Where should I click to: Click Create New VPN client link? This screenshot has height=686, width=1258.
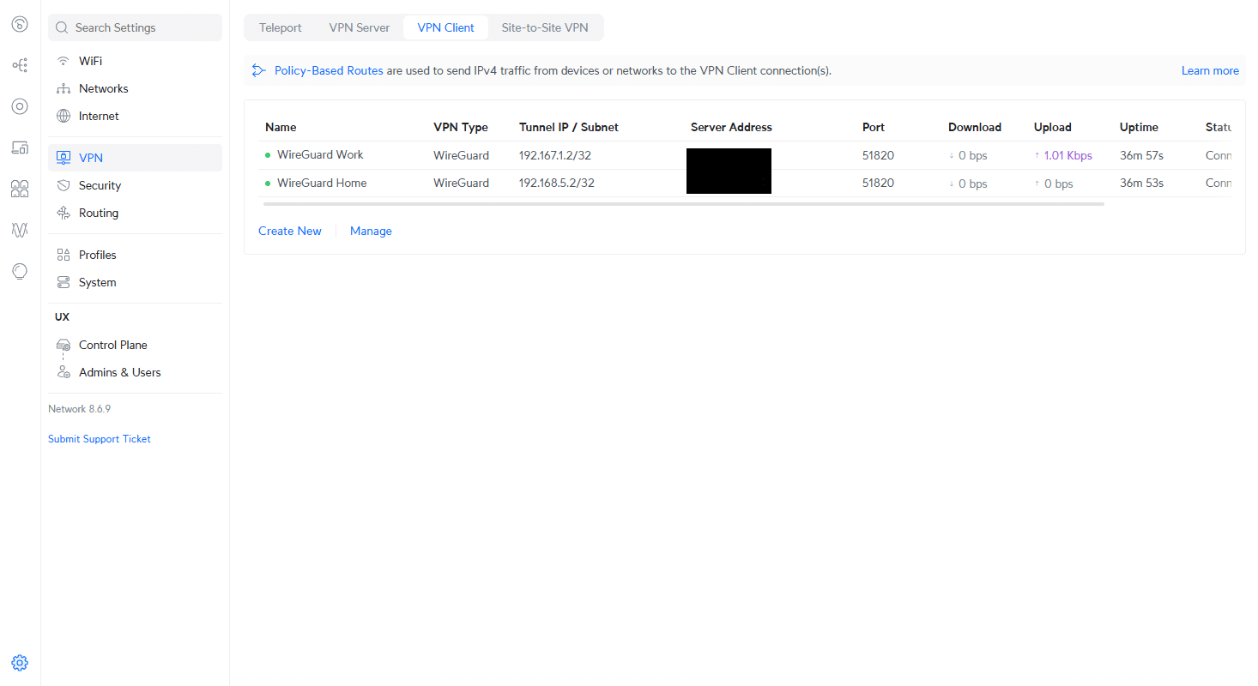pyautogui.click(x=290, y=231)
